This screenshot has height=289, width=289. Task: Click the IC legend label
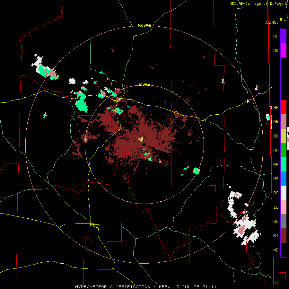[276, 207]
